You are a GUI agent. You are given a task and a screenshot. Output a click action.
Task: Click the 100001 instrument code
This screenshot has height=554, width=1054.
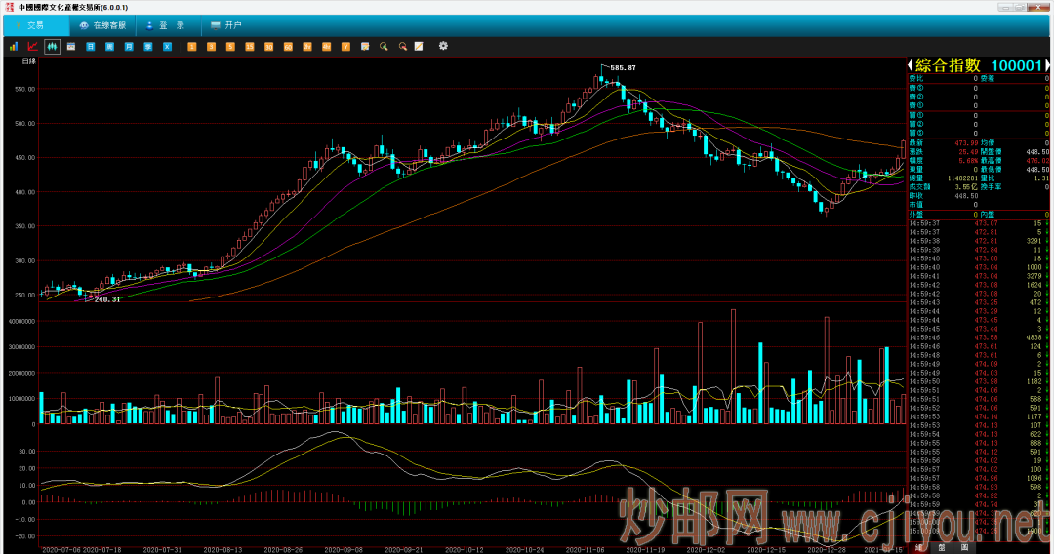[1017, 65]
